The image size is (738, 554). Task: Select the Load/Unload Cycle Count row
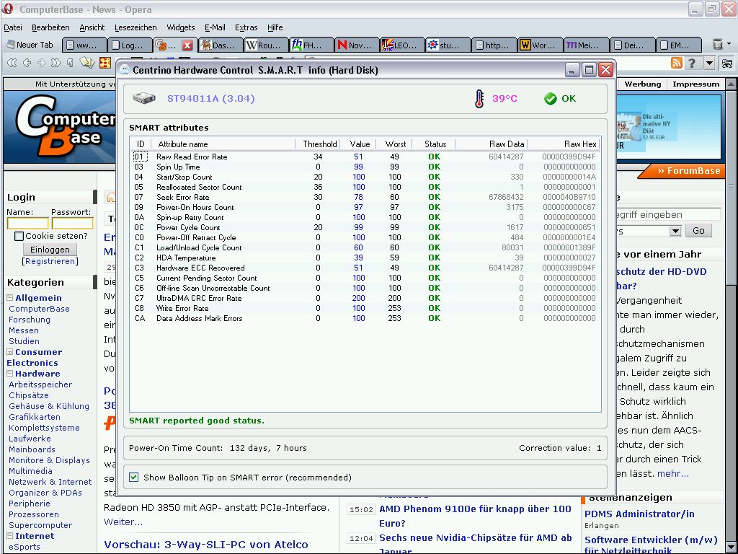pos(365,247)
